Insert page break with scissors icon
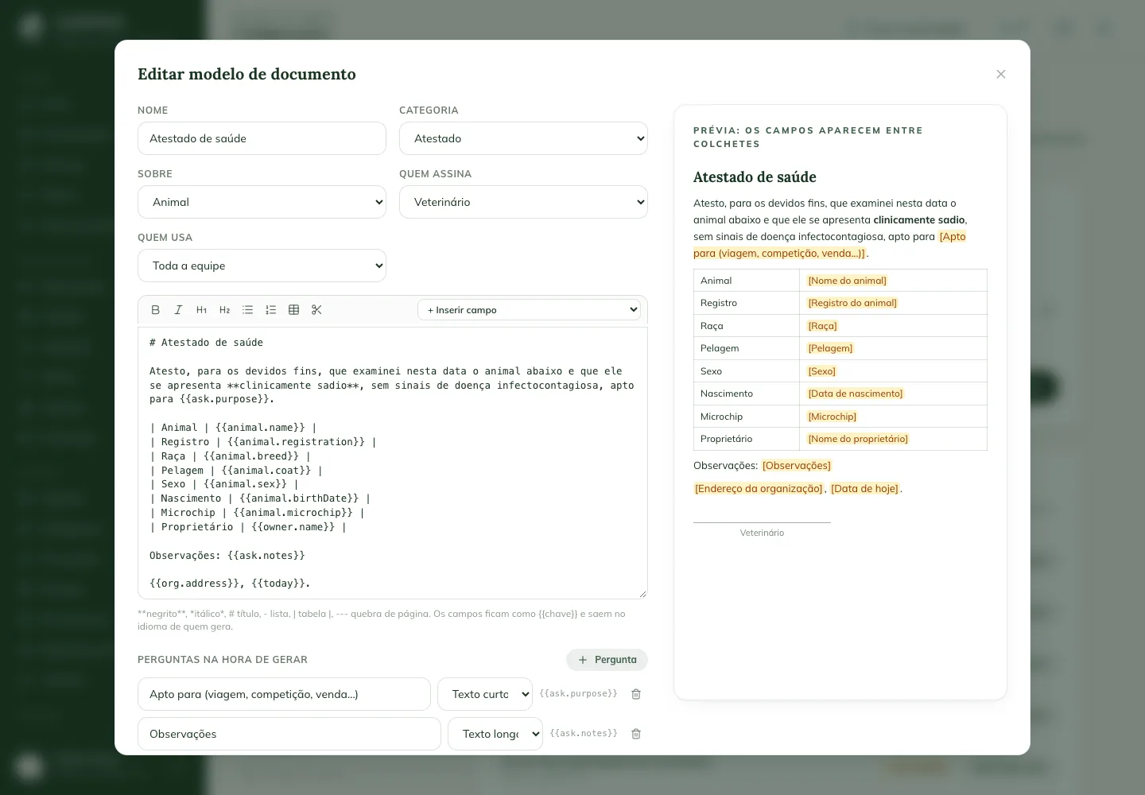This screenshot has height=795, width=1145. (316, 310)
